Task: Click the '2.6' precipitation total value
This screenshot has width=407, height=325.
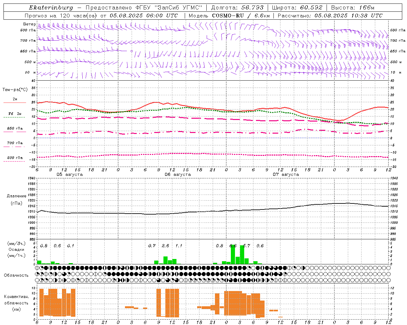Action: pos(165,246)
